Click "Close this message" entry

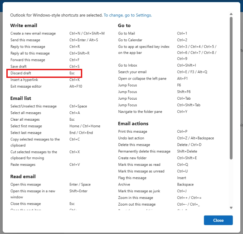point(26,204)
